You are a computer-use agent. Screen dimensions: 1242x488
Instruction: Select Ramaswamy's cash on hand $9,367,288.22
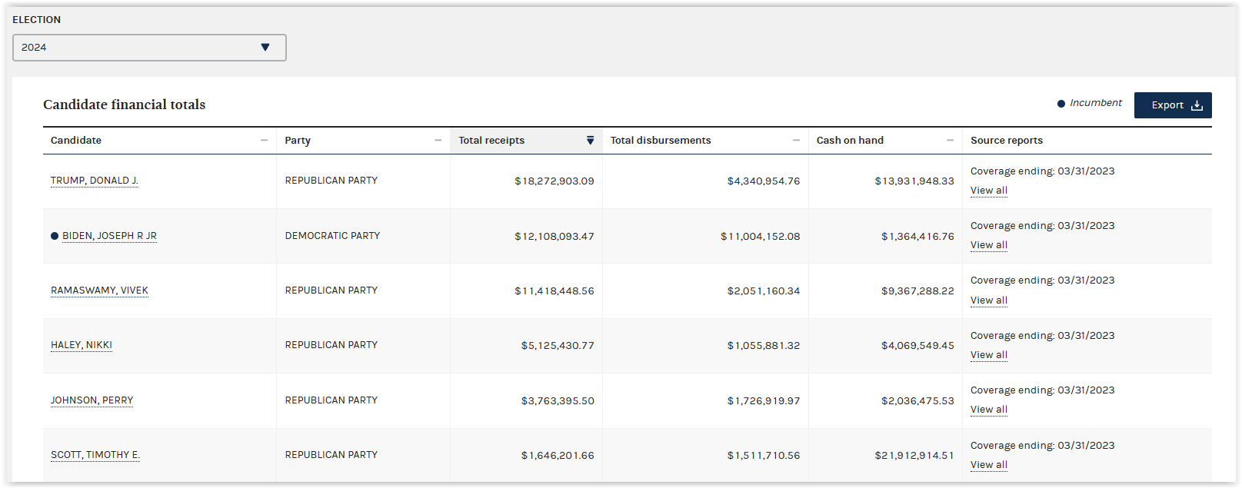(x=917, y=291)
